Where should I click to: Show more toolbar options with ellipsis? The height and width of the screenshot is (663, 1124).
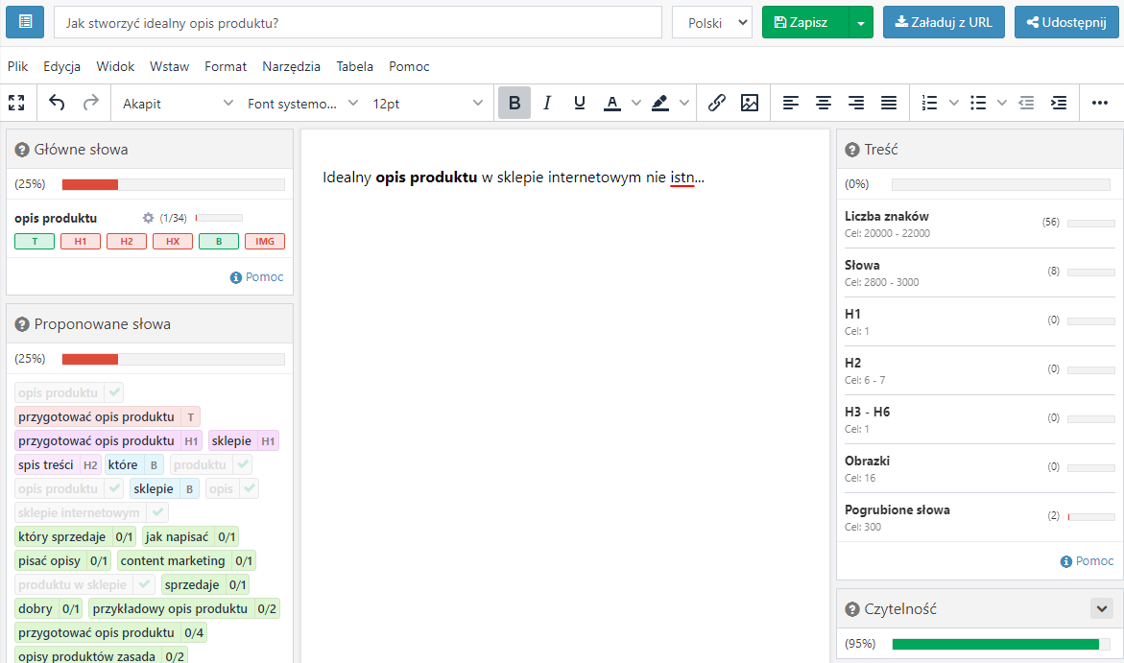[x=1100, y=104]
